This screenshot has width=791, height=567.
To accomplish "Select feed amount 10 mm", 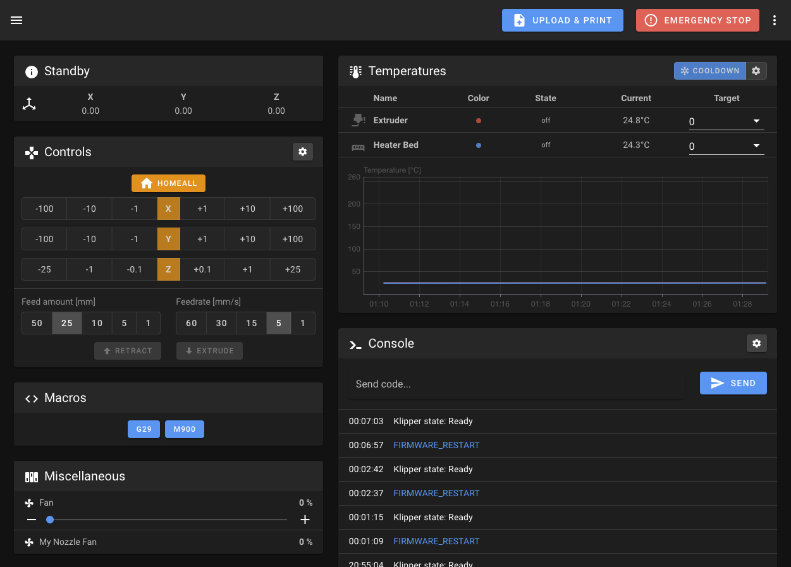I will point(97,323).
